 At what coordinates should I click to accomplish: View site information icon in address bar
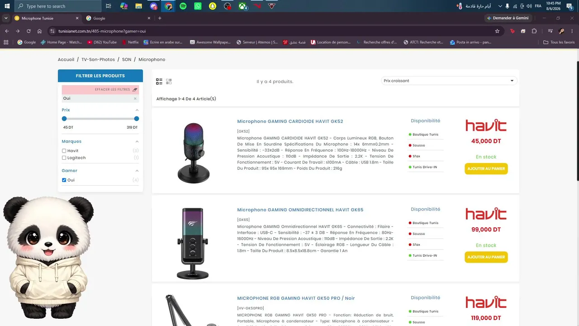point(52,31)
